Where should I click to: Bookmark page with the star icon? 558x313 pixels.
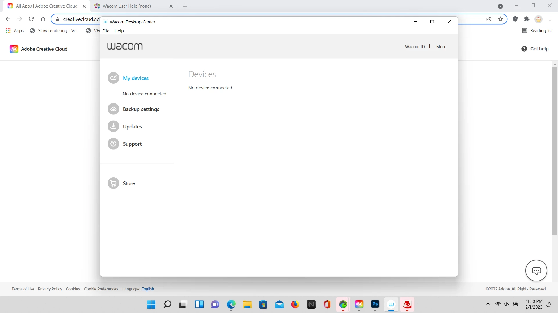pyautogui.click(x=500, y=19)
